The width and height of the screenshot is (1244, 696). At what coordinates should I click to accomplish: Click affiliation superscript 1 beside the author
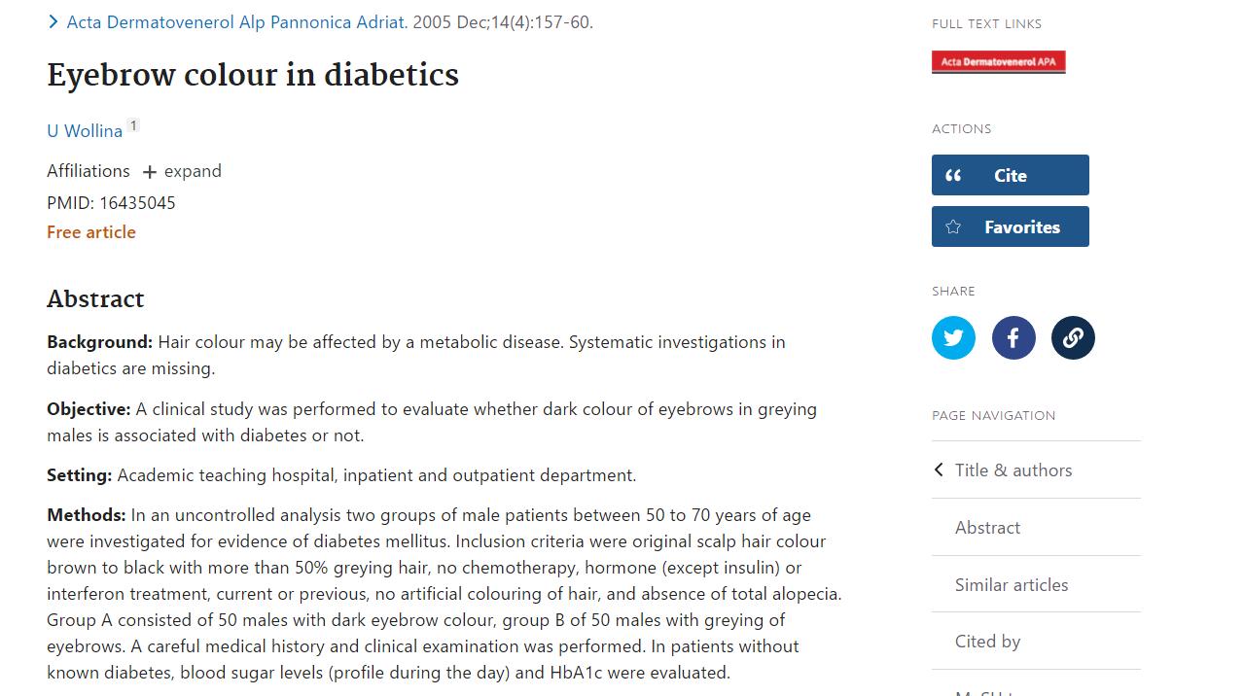pos(133,125)
